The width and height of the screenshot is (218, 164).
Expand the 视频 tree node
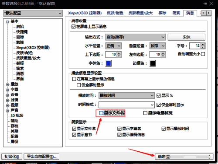tap(7, 105)
